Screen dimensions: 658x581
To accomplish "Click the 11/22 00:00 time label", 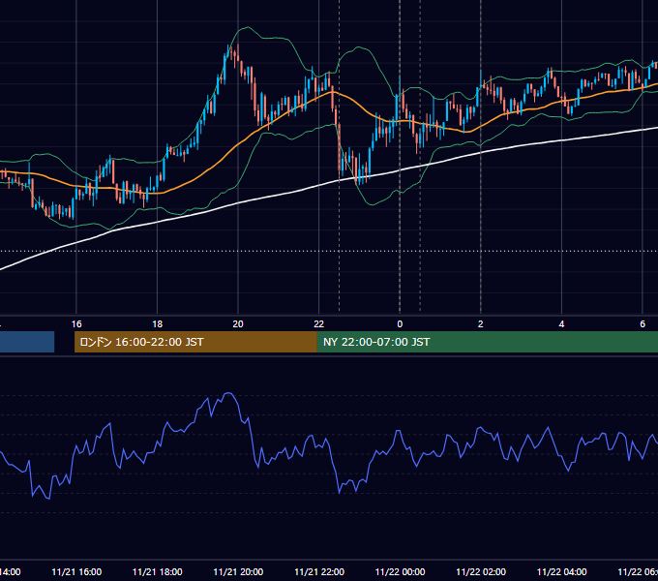I will coord(400,572).
